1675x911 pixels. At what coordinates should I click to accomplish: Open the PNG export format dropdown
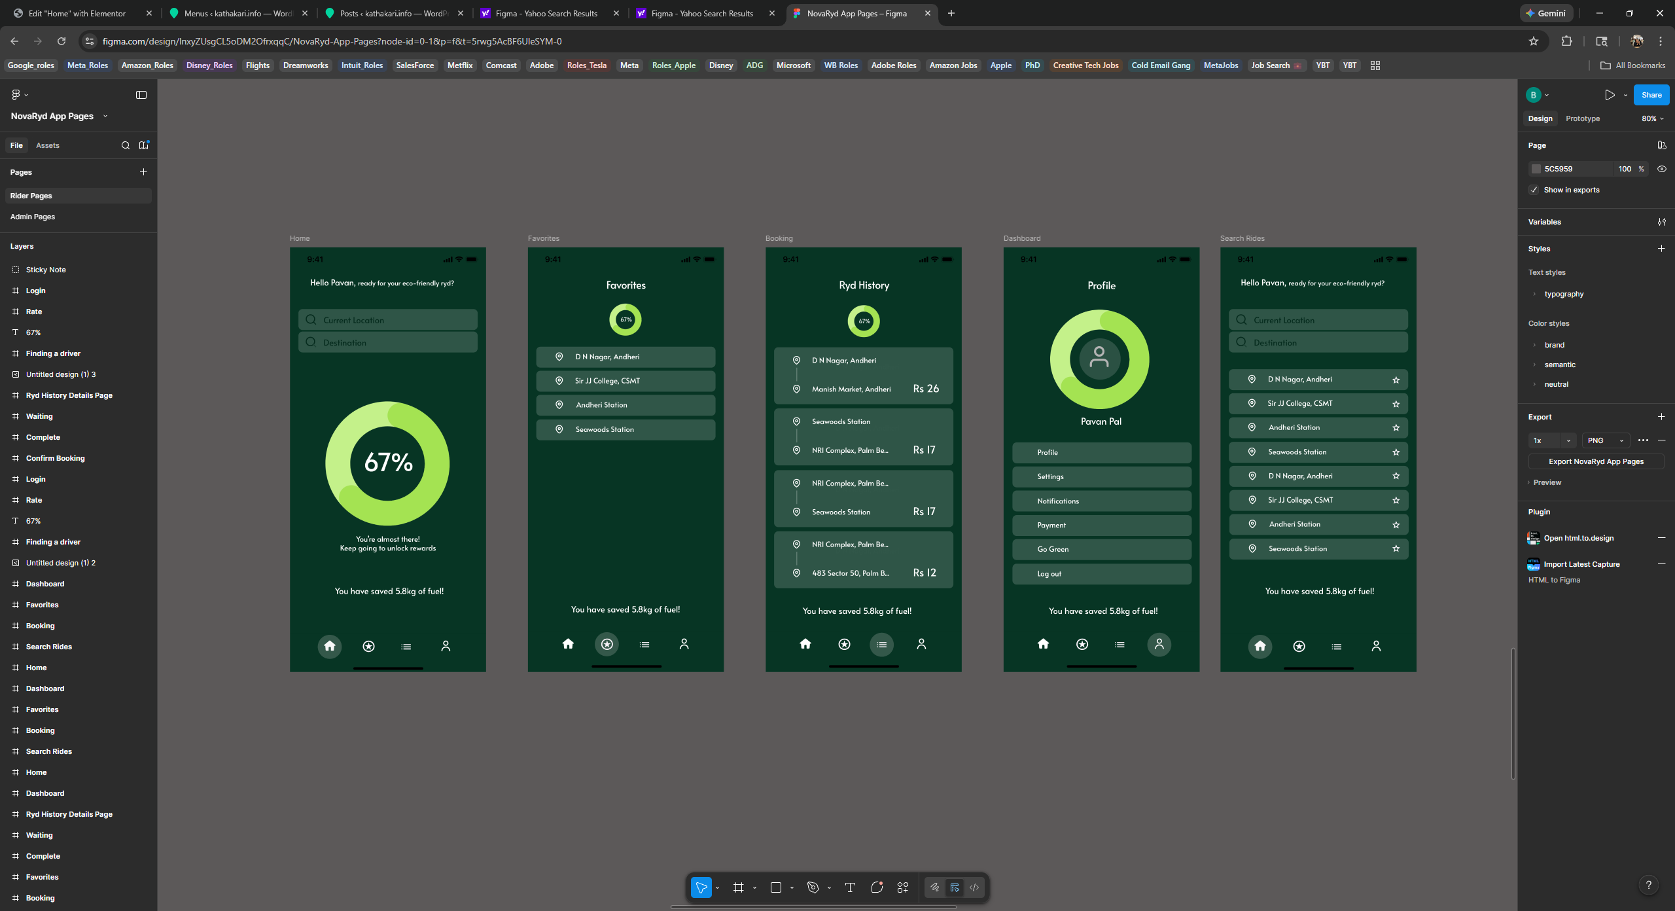pyautogui.click(x=1605, y=440)
